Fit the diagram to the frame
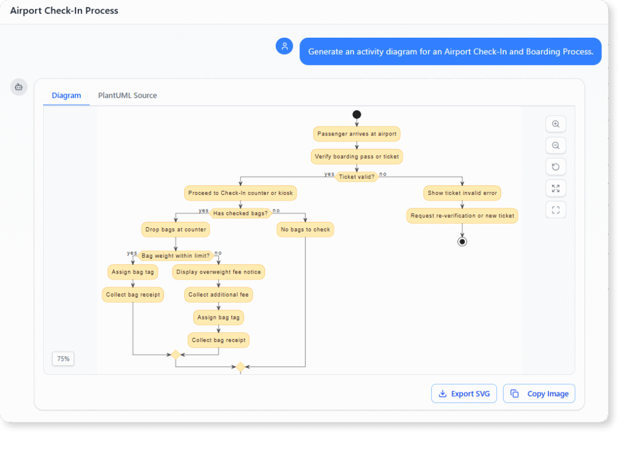The width and height of the screenshot is (622, 449). (x=555, y=210)
